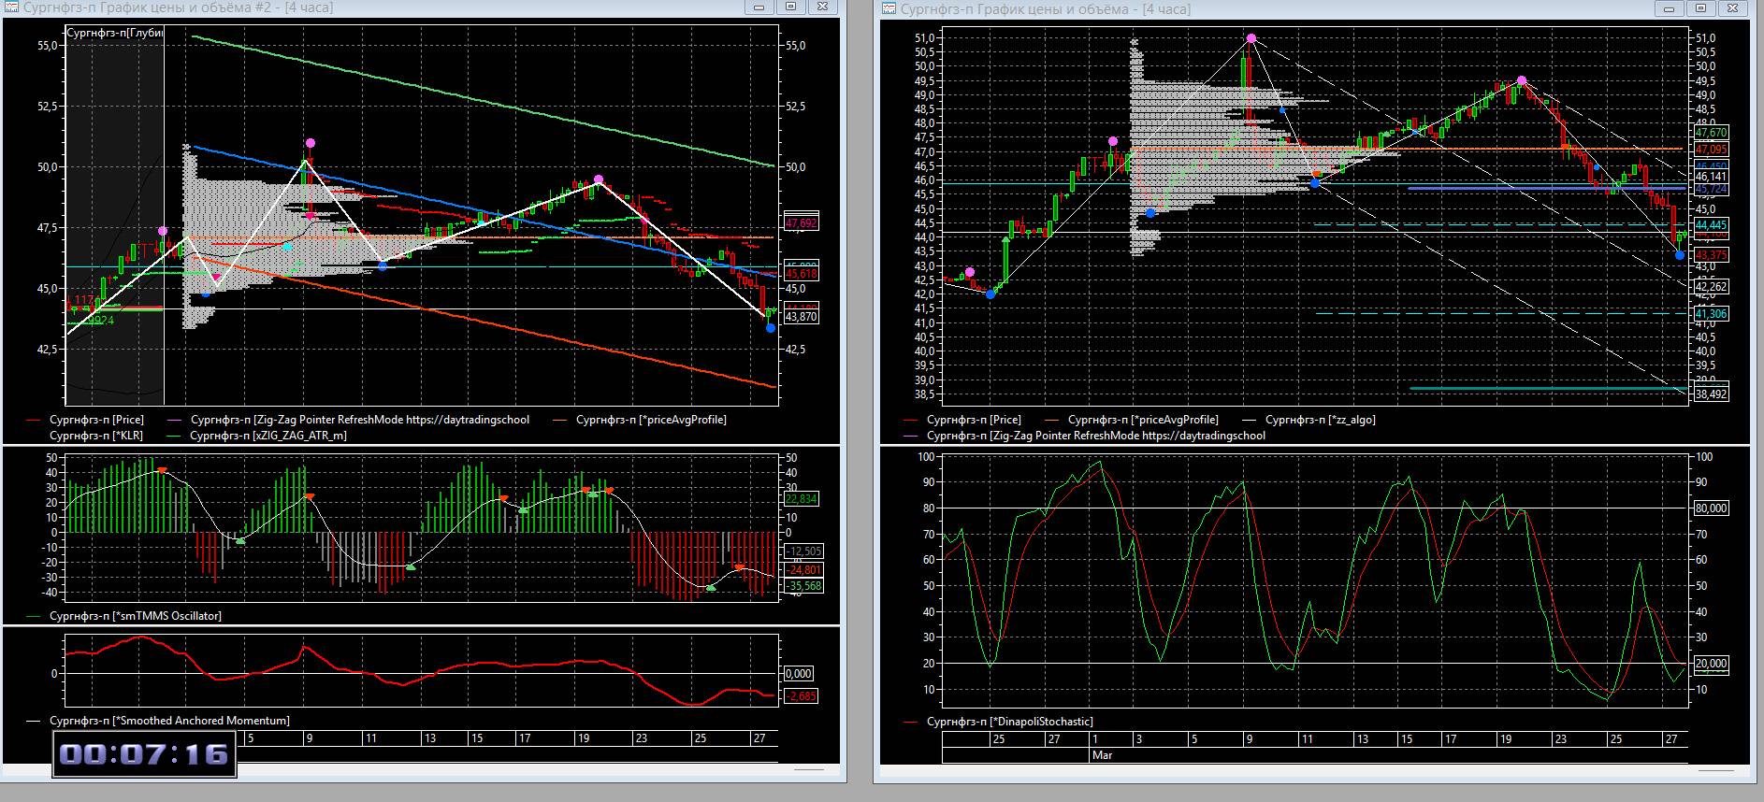This screenshot has width=1764, height=802.
Task: Click the [*smTMMS Oscillator] legend label
Action: 135,616
